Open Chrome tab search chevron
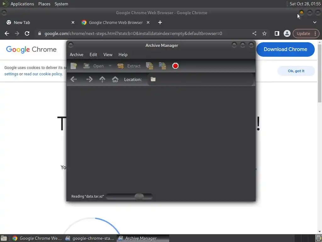This screenshot has width=322, height=242. [x=314, y=22]
